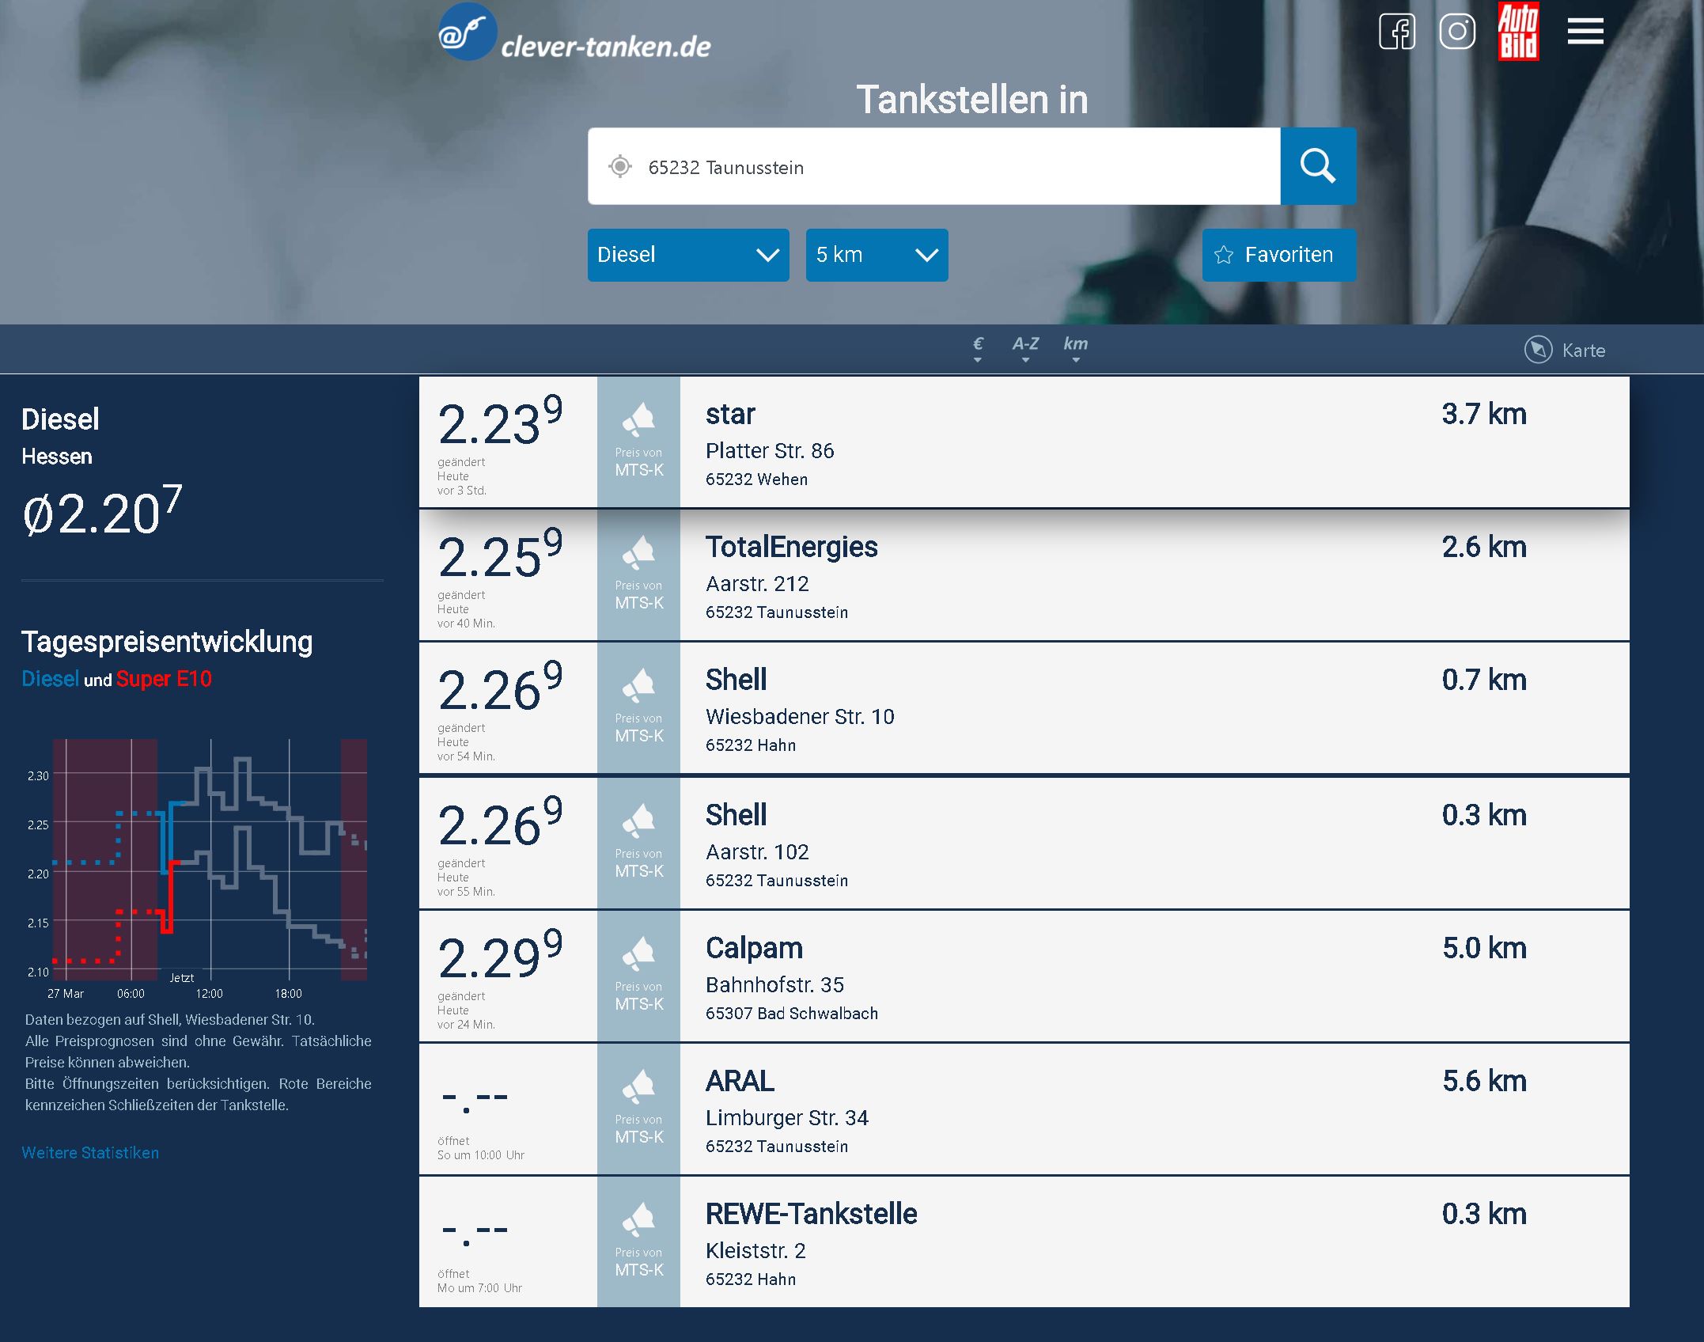This screenshot has height=1342, width=1704.
Task: Run search with the magnifier button
Action: (1318, 166)
